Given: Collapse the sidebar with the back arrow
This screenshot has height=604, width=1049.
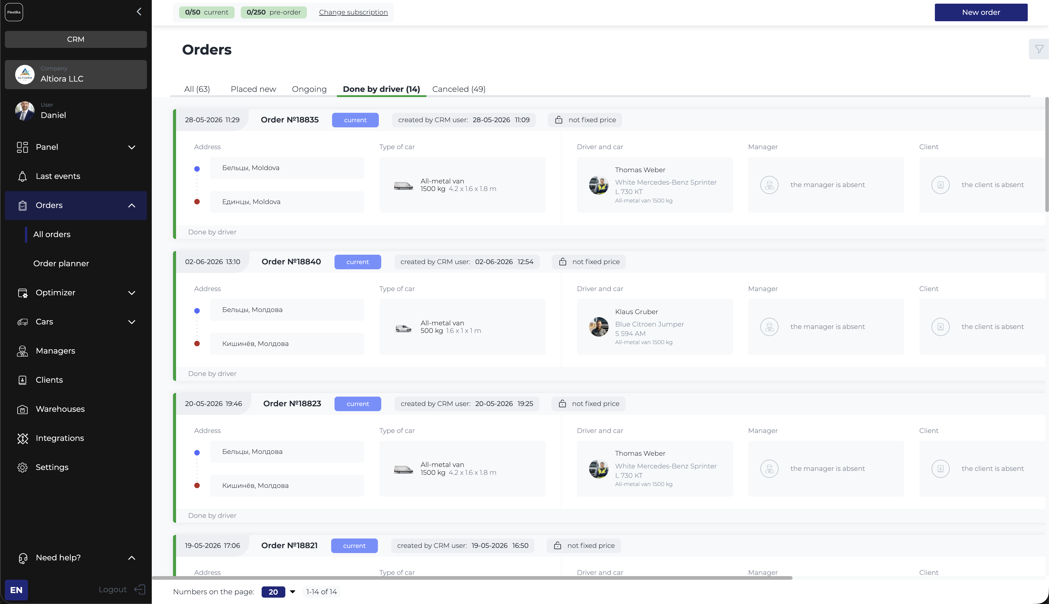Looking at the screenshot, I should (x=139, y=12).
